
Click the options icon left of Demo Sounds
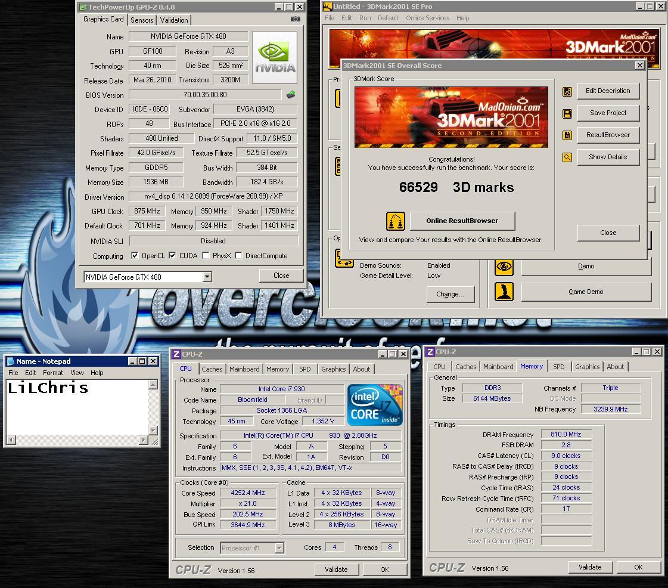pos(344,258)
